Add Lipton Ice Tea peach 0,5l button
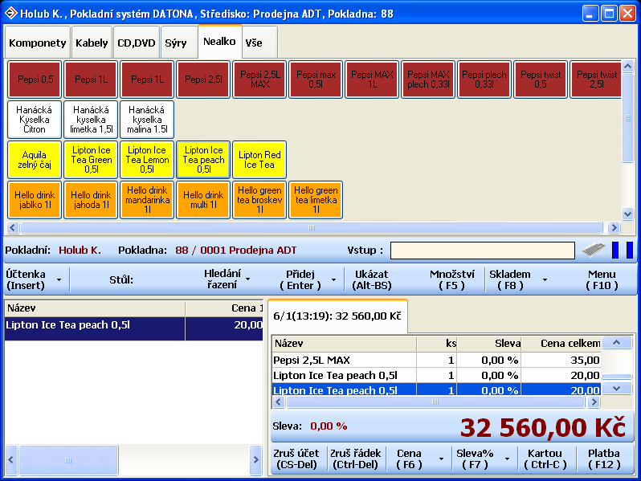641x481 pixels. pyautogui.click(x=203, y=159)
